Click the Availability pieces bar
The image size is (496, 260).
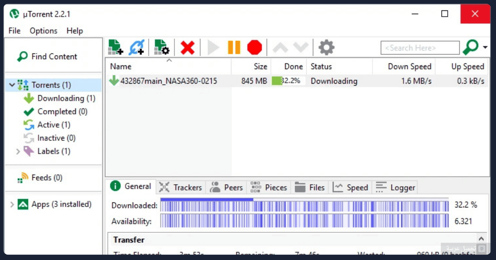pyautogui.click(x=304, y=221)
